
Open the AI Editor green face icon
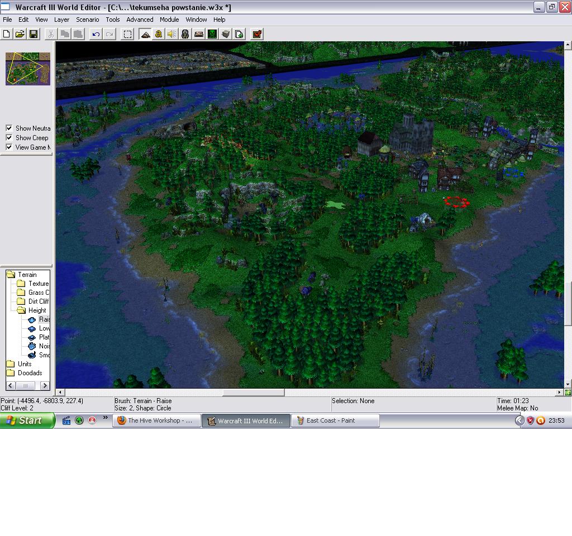point(212,34)
